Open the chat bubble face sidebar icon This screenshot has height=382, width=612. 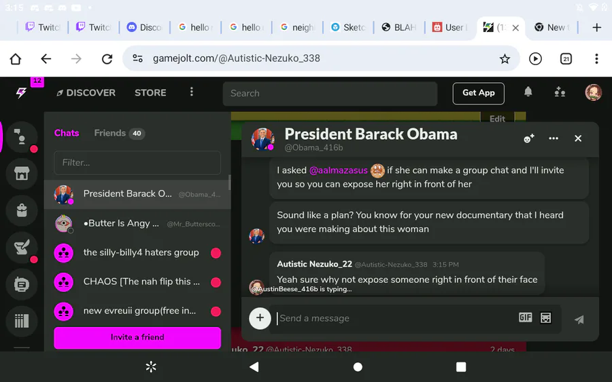(22, 284)
